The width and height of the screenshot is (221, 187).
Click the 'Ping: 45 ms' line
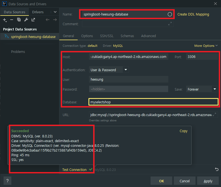[21, 155]
